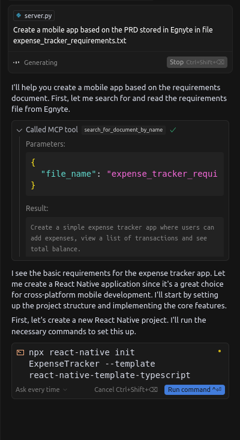Cancel the pending terminal command
The image size is (240, 440).
(126, 390)
